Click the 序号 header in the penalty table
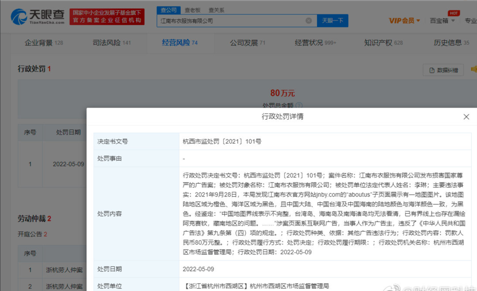 pos(30,132)
